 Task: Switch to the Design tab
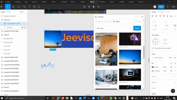click(x=154, y=12)
